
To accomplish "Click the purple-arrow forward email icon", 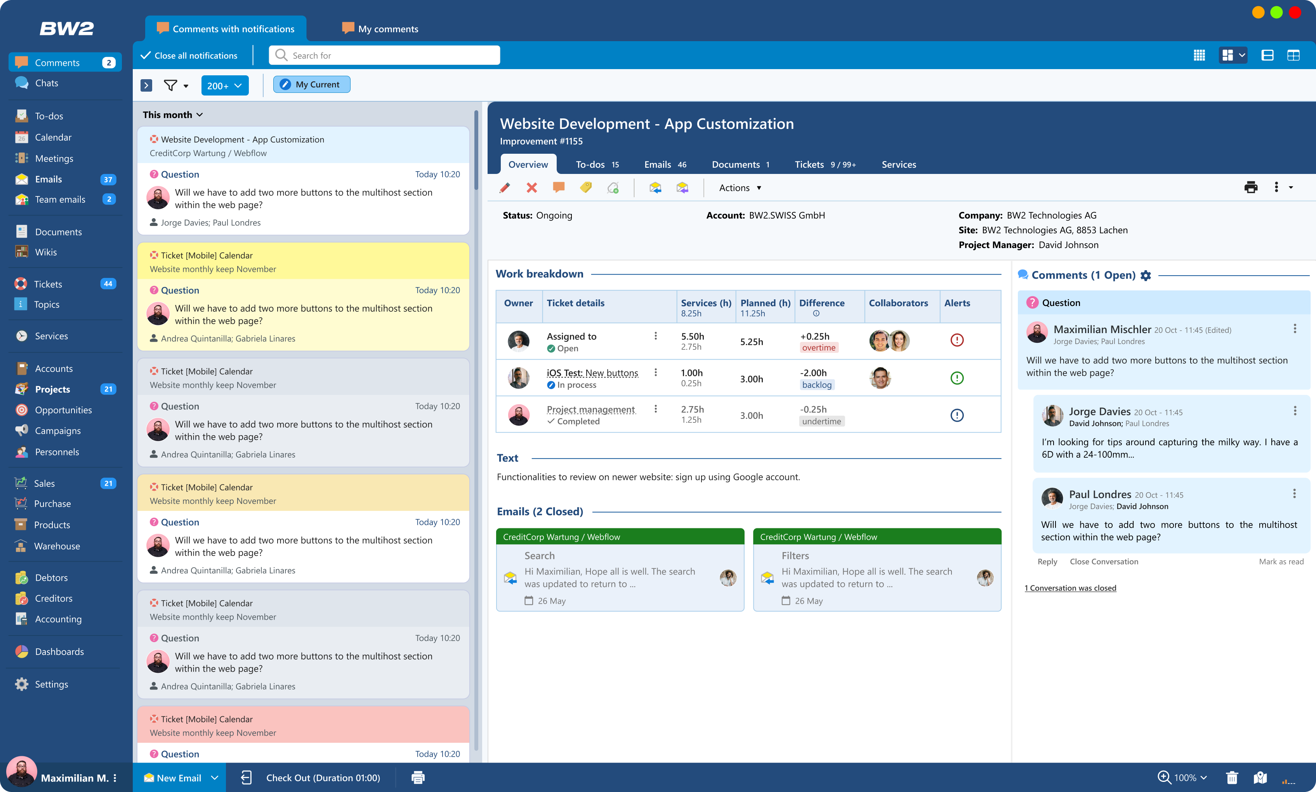I will 682,188.
